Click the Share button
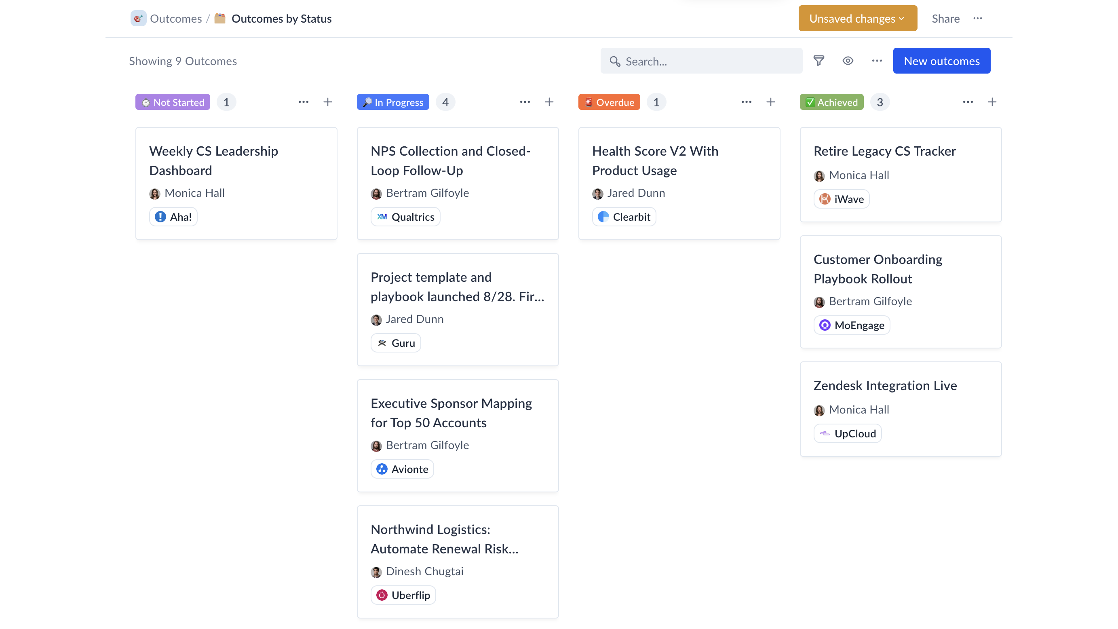The width and height of the screenshot is (1118, 629). point(945,18)
